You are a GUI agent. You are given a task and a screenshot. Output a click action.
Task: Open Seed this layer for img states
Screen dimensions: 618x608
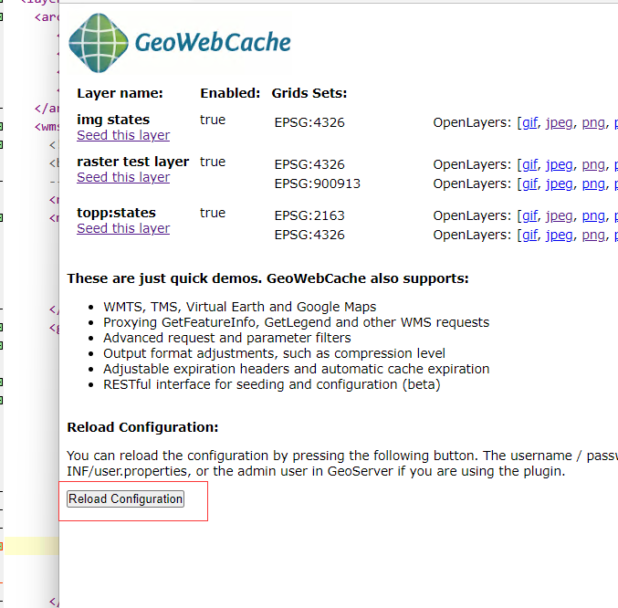pos(123,135)
